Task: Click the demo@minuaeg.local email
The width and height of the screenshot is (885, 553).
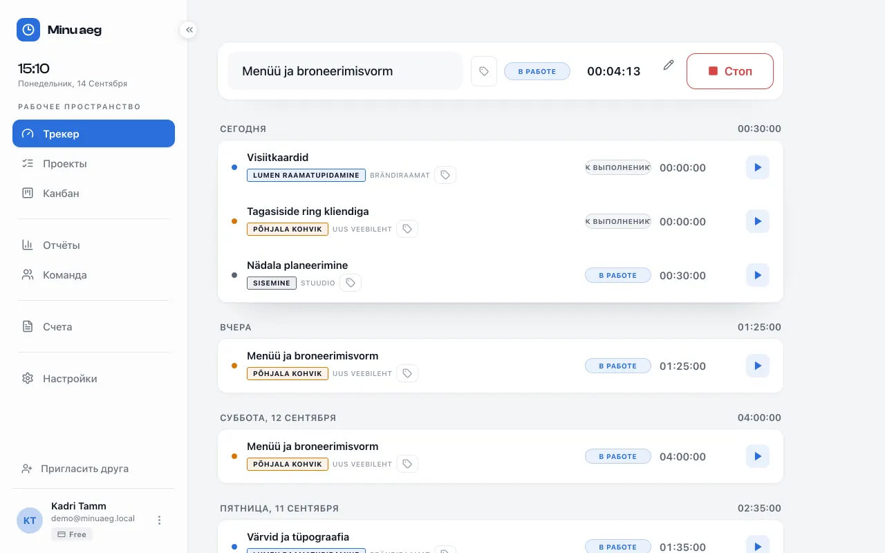Action: click(93, 518)
